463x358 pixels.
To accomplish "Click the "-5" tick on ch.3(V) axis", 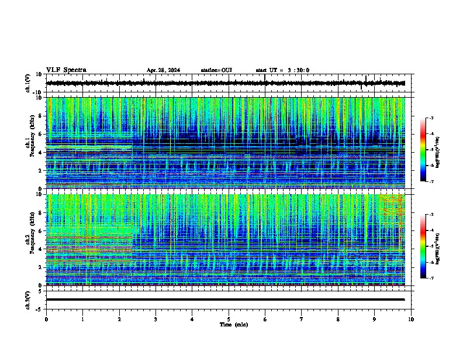I will click(39, 309).
